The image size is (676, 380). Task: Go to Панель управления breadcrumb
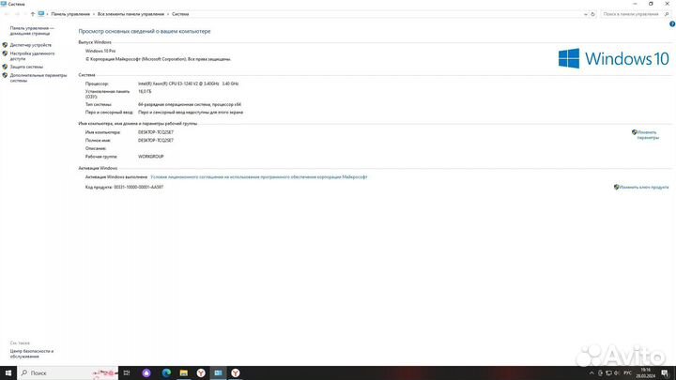click(70, 14)
